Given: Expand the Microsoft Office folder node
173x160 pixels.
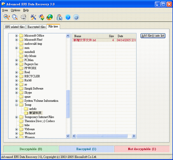Looking at the screenshot, I should (16, 36).
